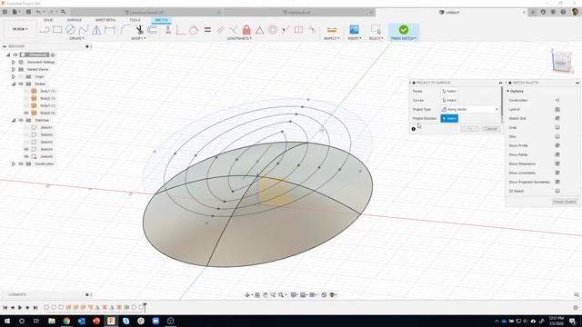Toggle Slice checkbox in Sketch Palette
Viewport: 582px width, 327px height.
(x=557, y=136)
